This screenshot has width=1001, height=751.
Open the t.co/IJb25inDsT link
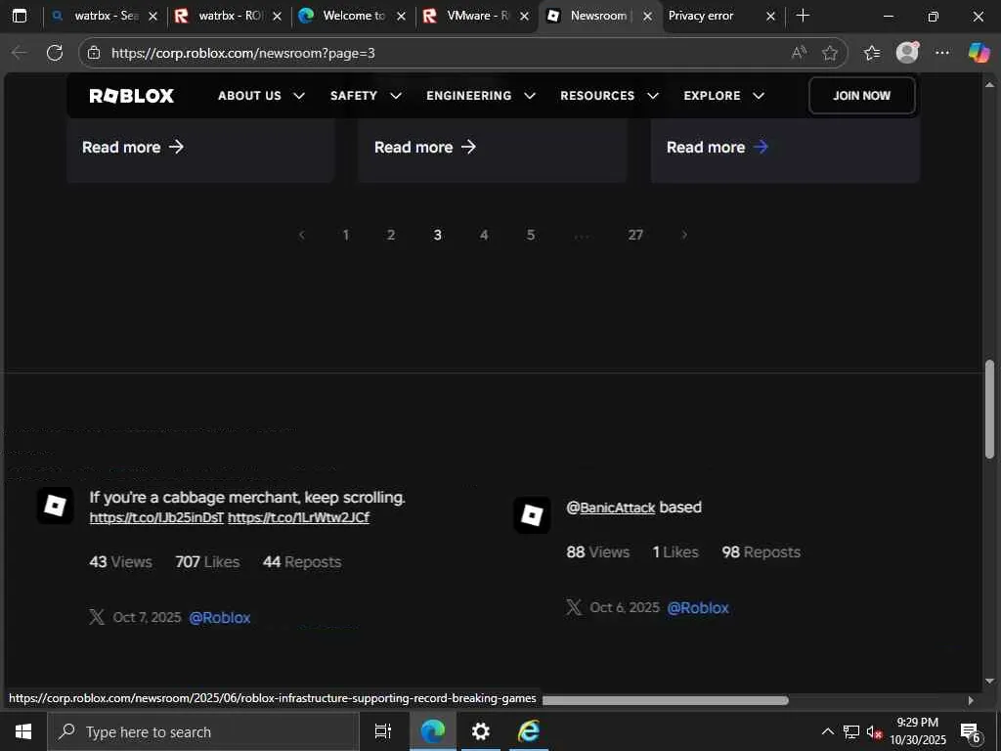click(156, 518)
